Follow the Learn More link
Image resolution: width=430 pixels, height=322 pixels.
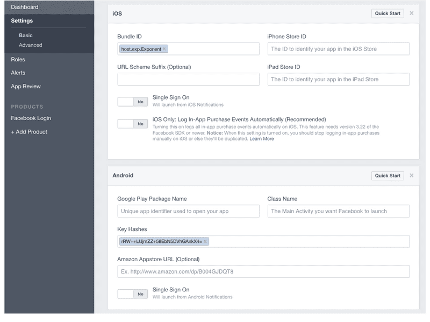point(262,139)
